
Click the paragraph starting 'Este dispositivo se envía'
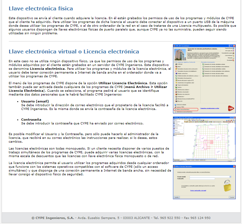(x=122, y=26)
